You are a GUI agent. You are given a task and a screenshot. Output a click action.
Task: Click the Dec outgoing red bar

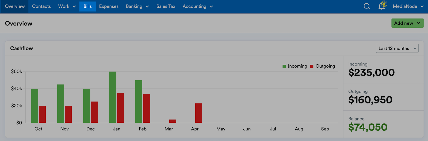94,112
